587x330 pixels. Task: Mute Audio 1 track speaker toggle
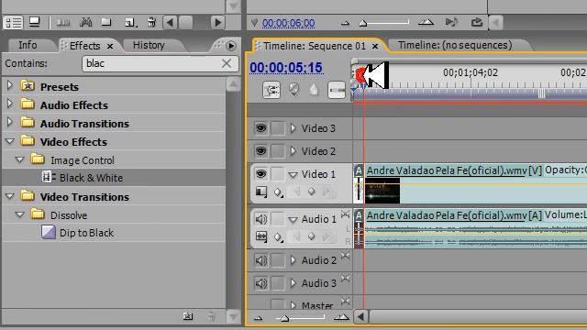tap(260, 219)
